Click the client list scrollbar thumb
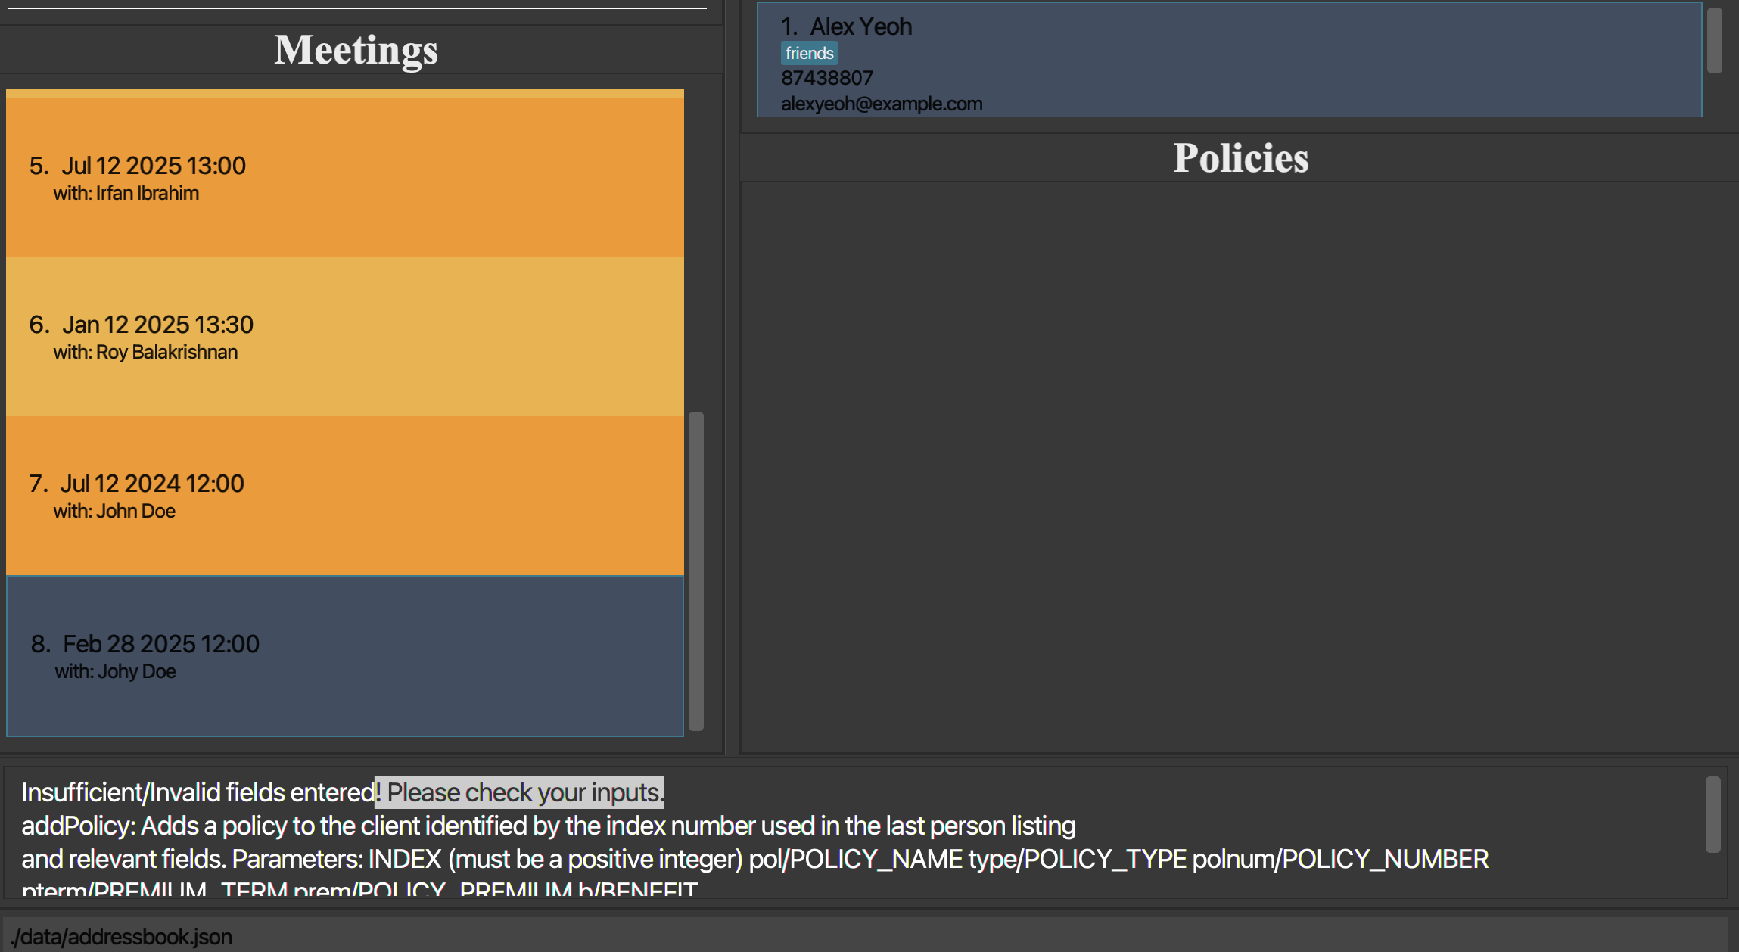Image resolution: width=1739 pixels, height=952 pixels. tap(1714, 39)
